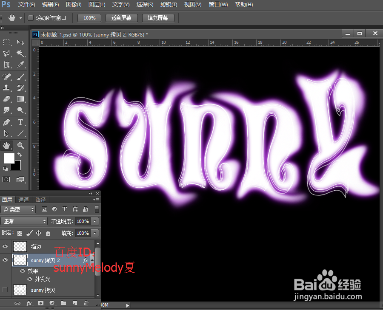This screenshot has width=383, height=310.
Task: Reset default foreground and background colors
Action: click(5, 169)
